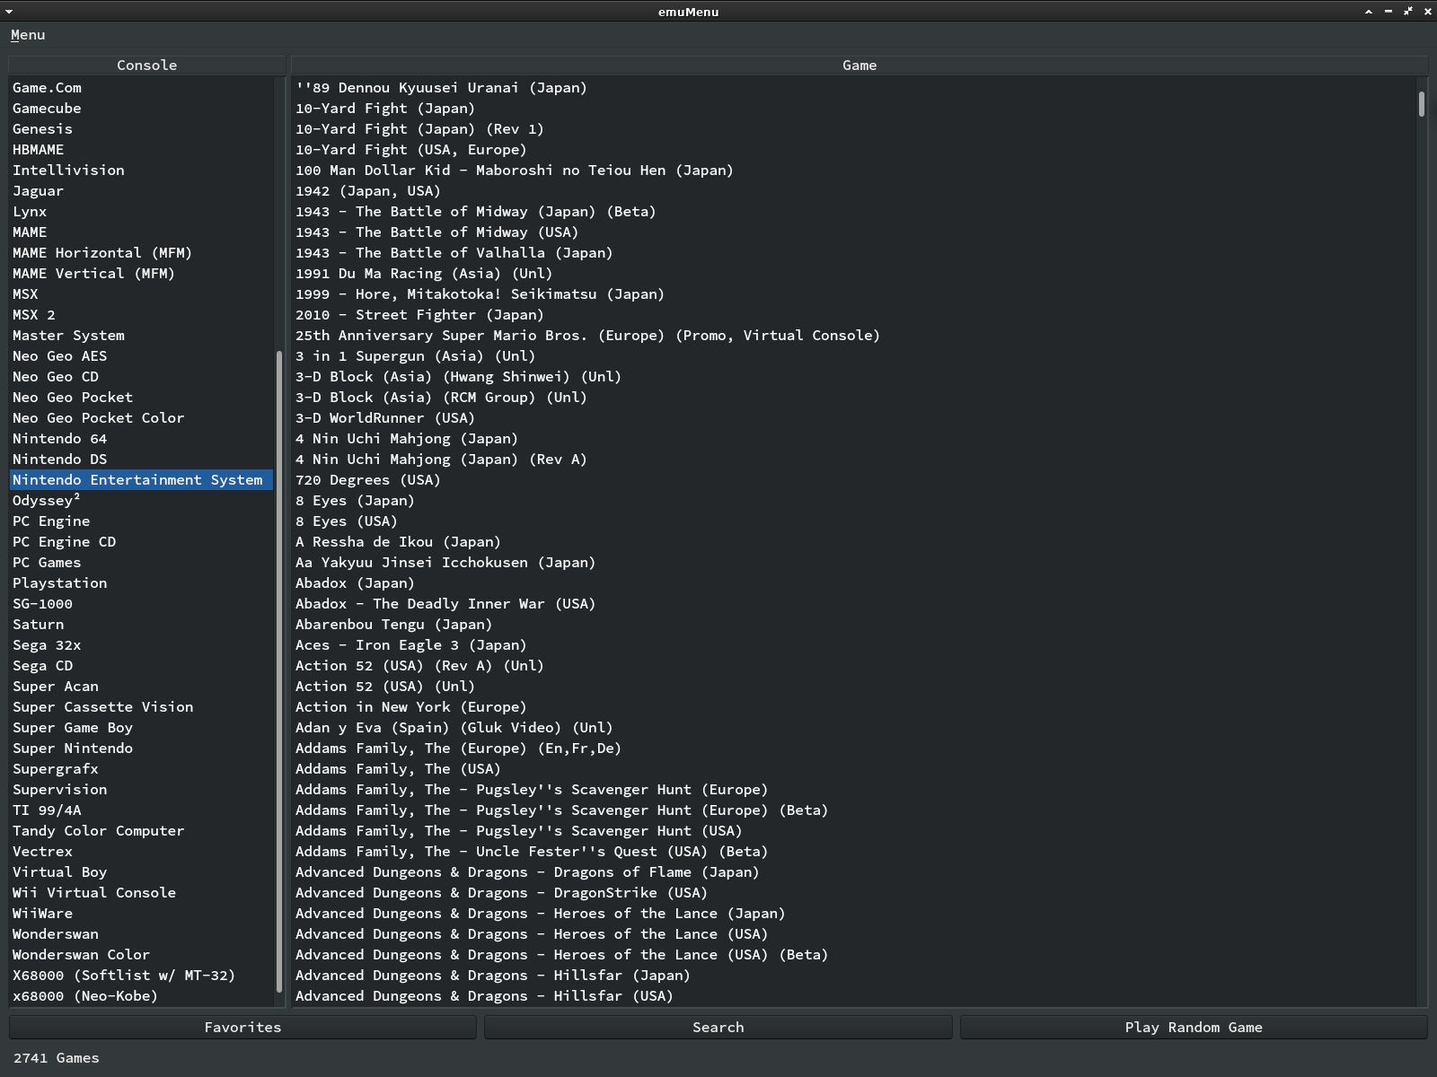
Task: Select Master System console
Action: (141, 336)
